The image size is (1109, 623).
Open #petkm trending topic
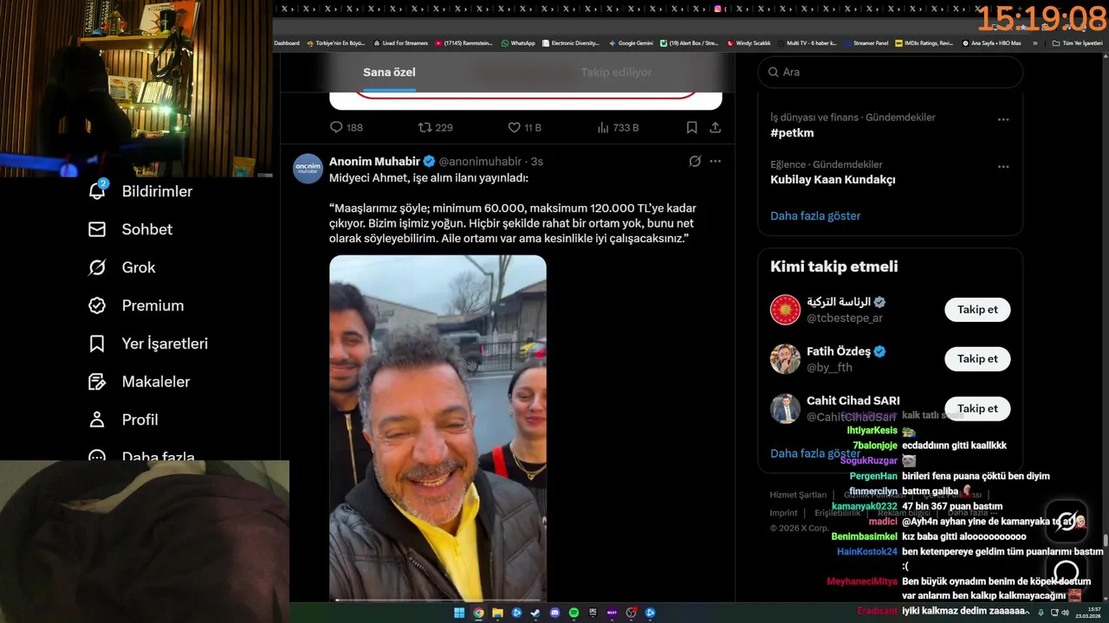pos(792,132)
